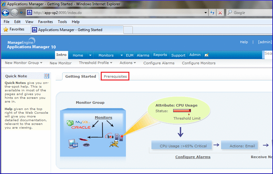Click the Threshold Limit label
This screenshot has width=273, height=174.
point(187,118)
